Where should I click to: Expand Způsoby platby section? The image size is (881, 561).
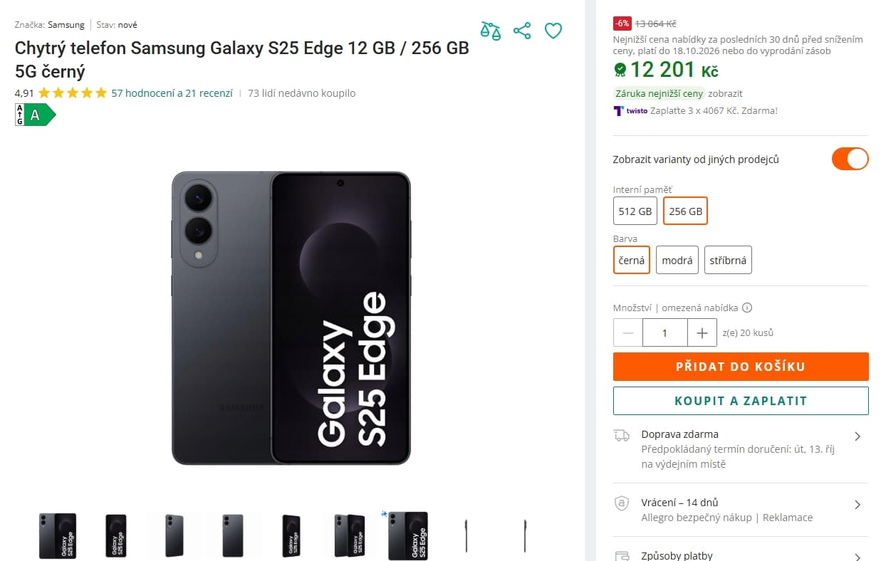(741, 555)
